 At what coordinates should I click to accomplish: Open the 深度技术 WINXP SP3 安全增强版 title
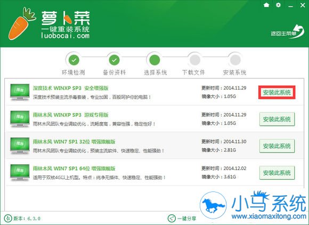click(x=71, y=88)
